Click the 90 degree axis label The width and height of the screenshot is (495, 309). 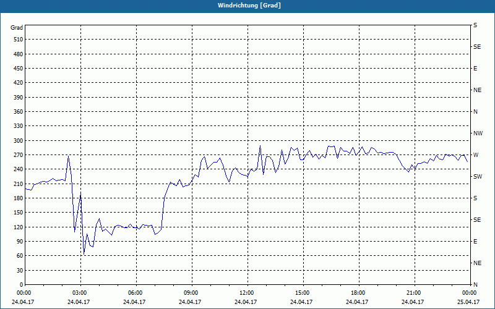[20, 242]
